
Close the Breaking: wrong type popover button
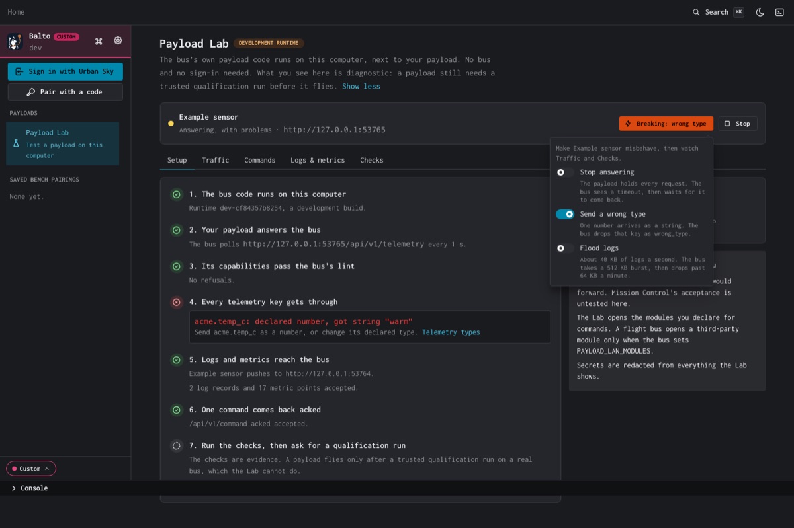[x=666, y=124]
